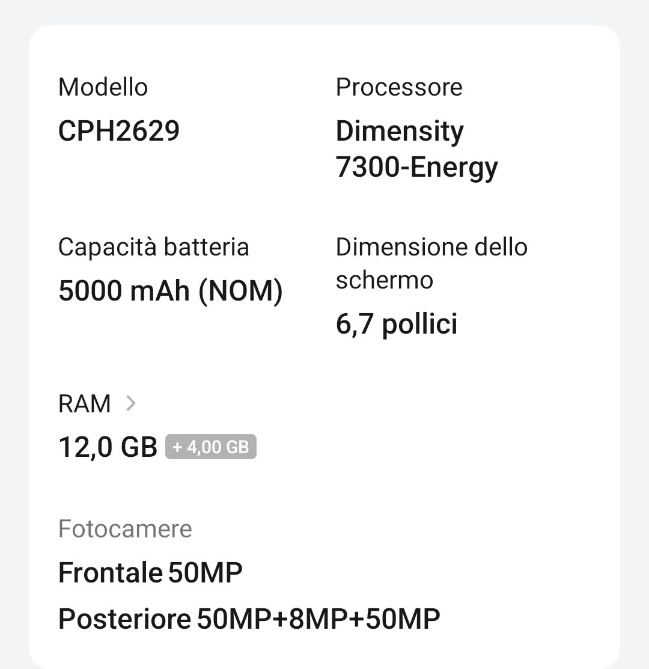Select the Dimensity processor name text
The height and width of the screenshot is (669, 649).
pos(400,132)
